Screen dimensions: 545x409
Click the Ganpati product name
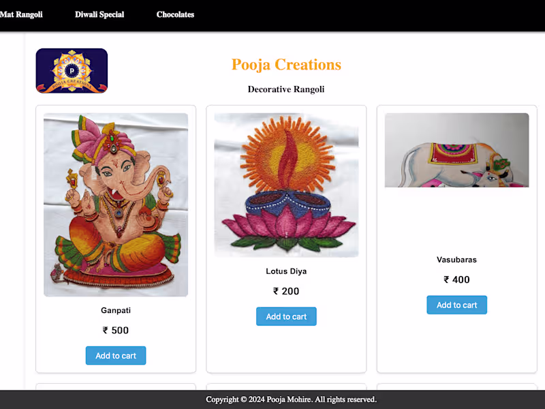[116, 310]
